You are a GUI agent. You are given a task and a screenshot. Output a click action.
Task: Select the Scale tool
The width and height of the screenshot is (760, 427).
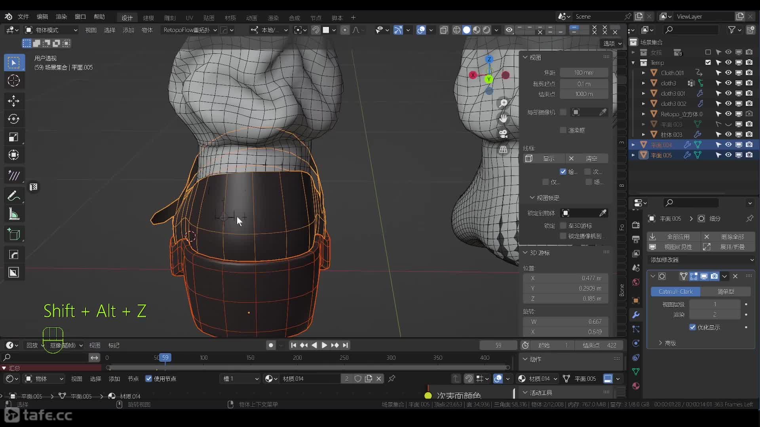click(14, 137)
